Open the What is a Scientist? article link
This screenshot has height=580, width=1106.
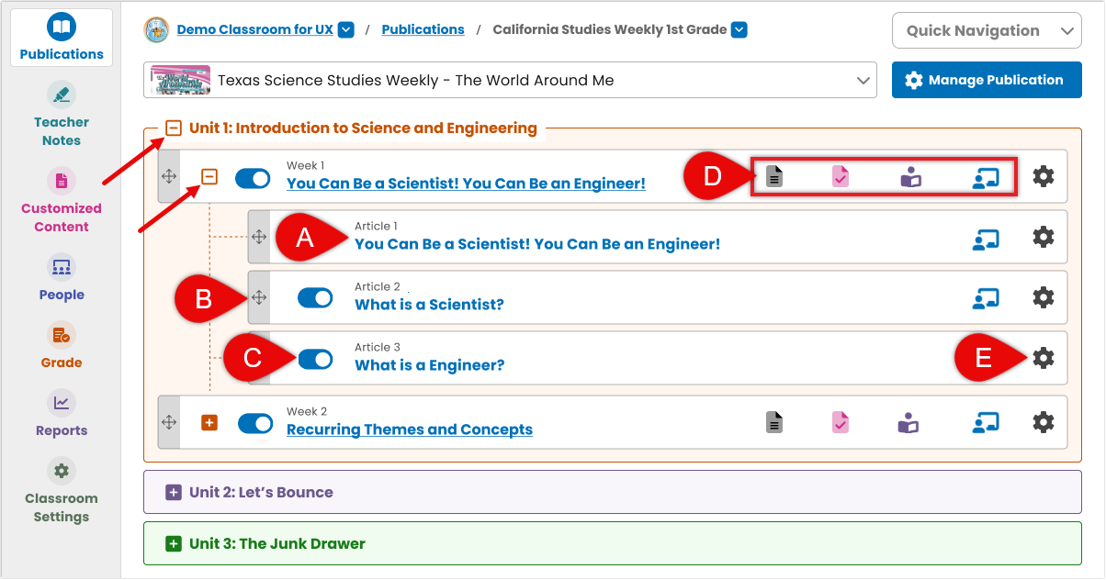click(429, 305)
